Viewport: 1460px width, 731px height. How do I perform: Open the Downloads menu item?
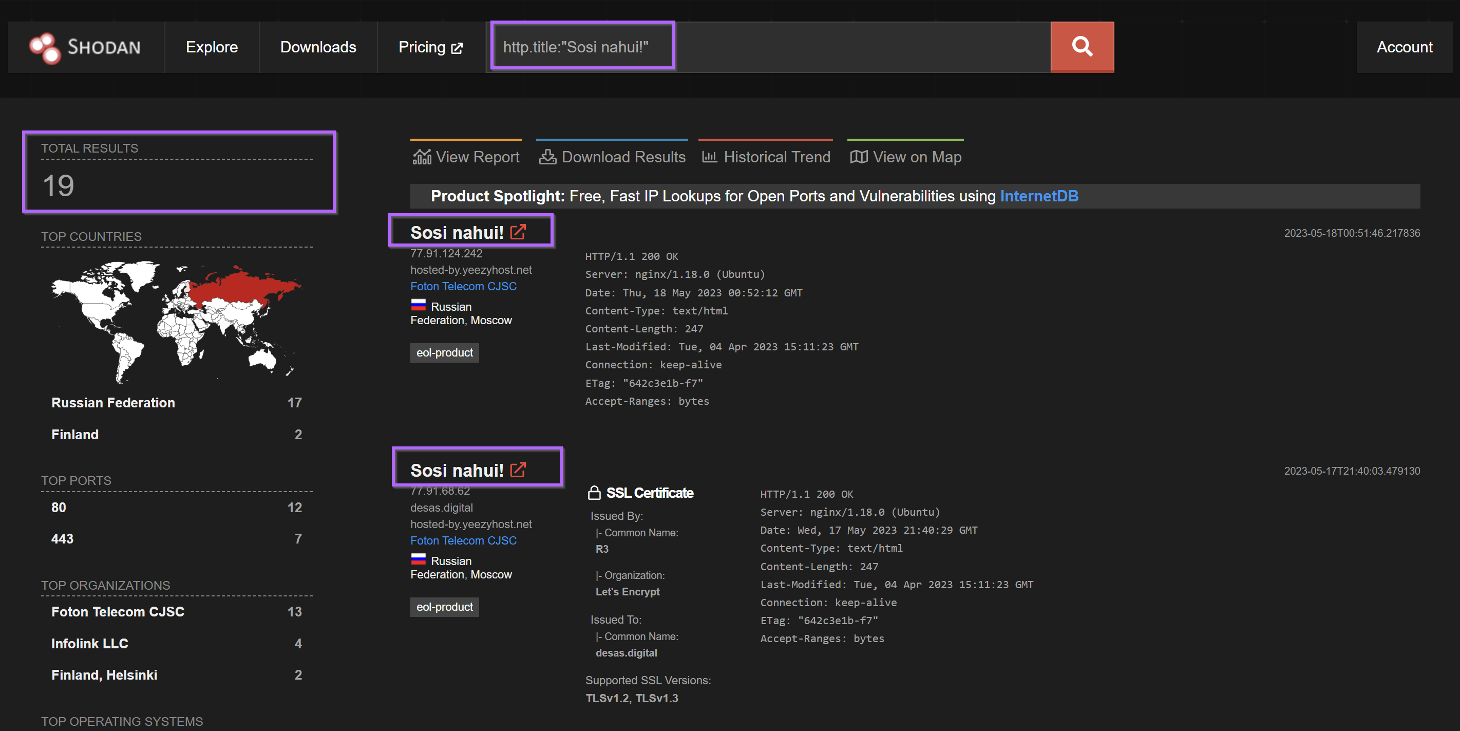tap(318, 47)
